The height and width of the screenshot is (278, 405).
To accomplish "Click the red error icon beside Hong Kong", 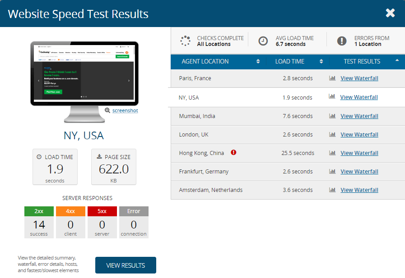I will tap(233, 152).
